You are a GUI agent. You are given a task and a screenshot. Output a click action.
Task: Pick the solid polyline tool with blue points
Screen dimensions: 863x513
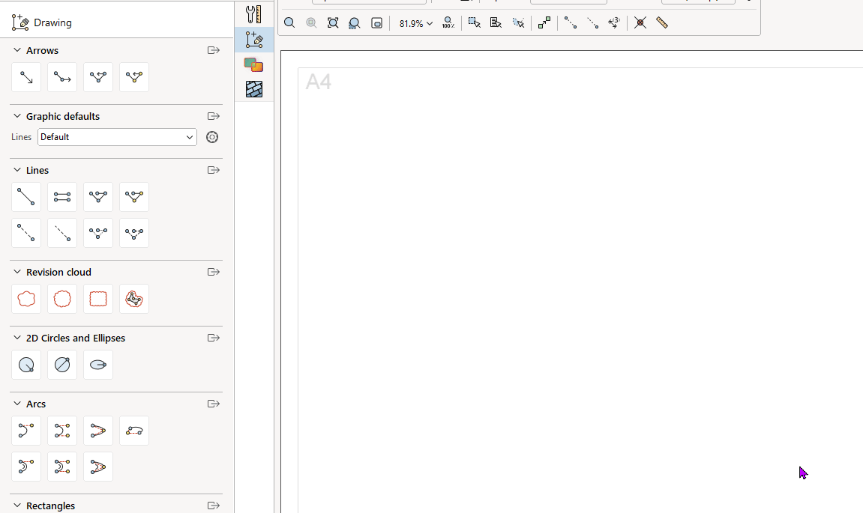tap(98, 197)
